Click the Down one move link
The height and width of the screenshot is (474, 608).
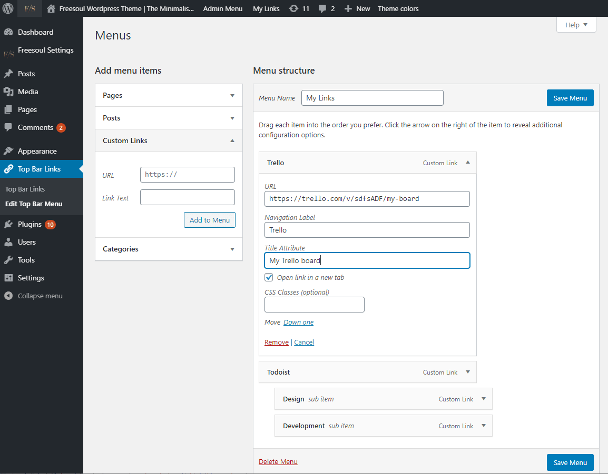click(x=299, y=322)
